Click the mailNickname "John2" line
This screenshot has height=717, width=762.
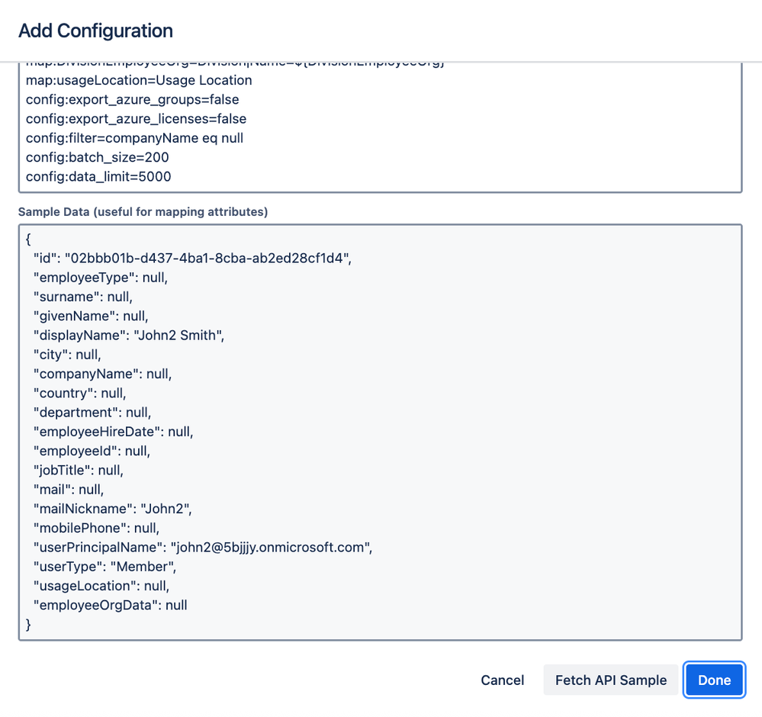point(118,509)
